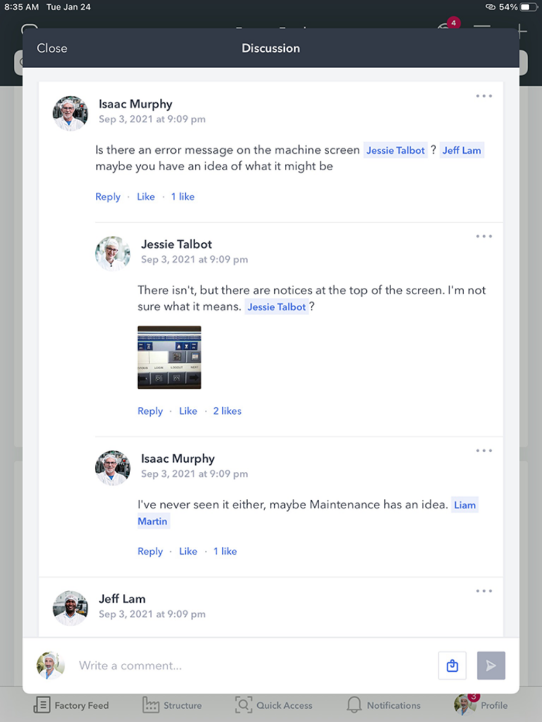Viewport: 542px width, 722px height.
Task: Open options menu for Isaac Murphy's first comment
Action: tap(484, 96)
